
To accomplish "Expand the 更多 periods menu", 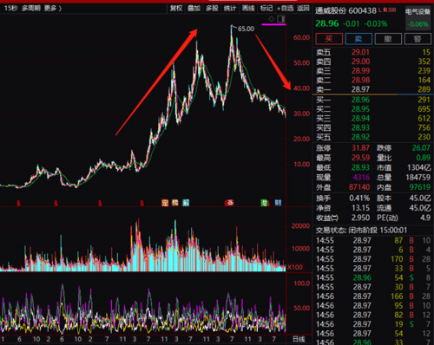I will click(x=53, y=9).
